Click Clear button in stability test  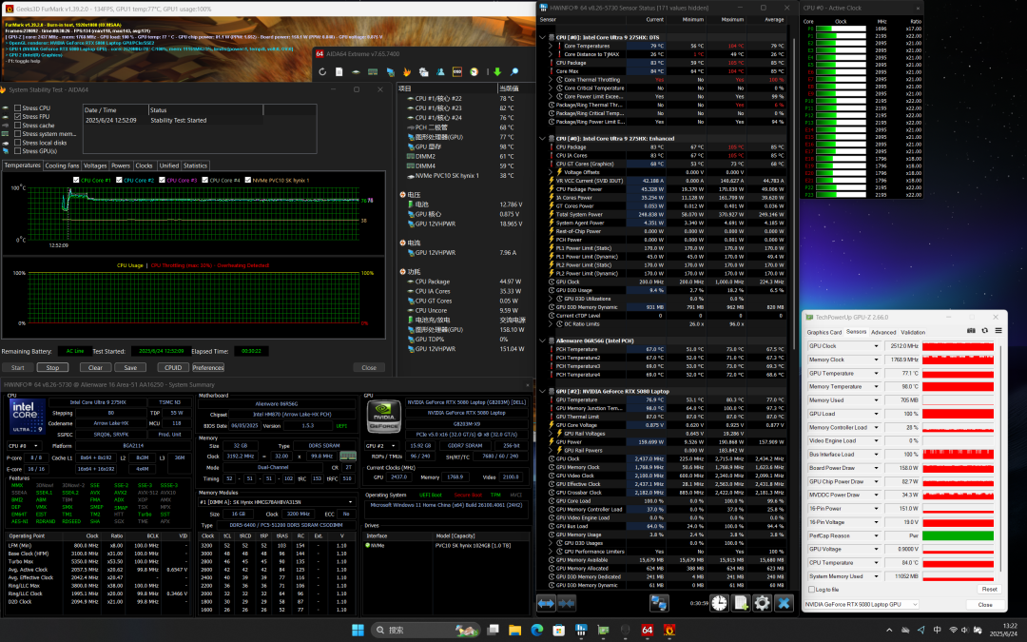point(96,367)
